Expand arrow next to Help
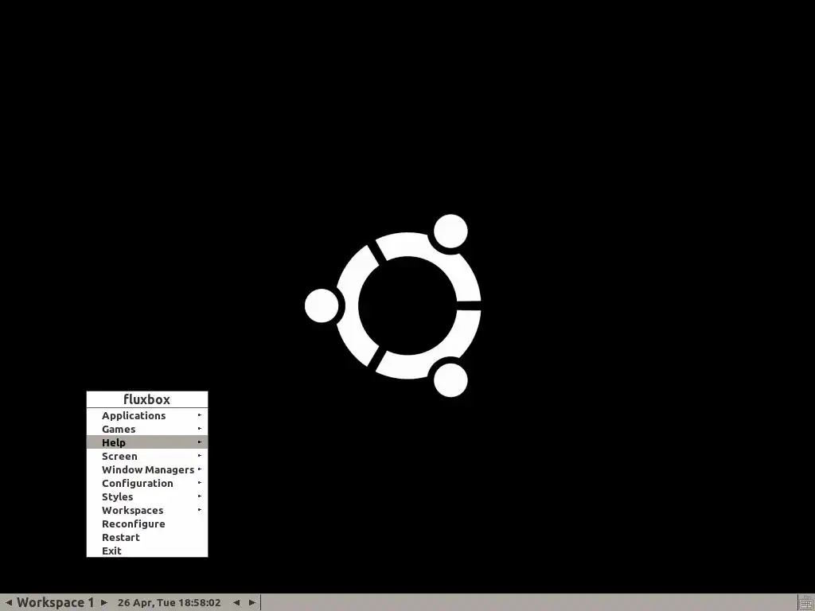Viewport: 815px width, 611px height. tap(200, 442)
